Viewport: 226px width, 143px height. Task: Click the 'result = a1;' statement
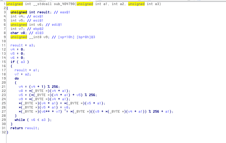click(27, 70)
